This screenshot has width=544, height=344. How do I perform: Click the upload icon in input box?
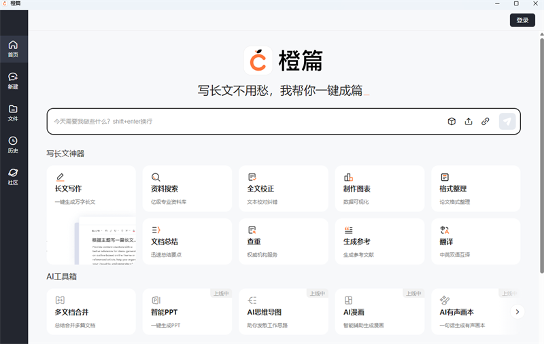coord(469,122)
